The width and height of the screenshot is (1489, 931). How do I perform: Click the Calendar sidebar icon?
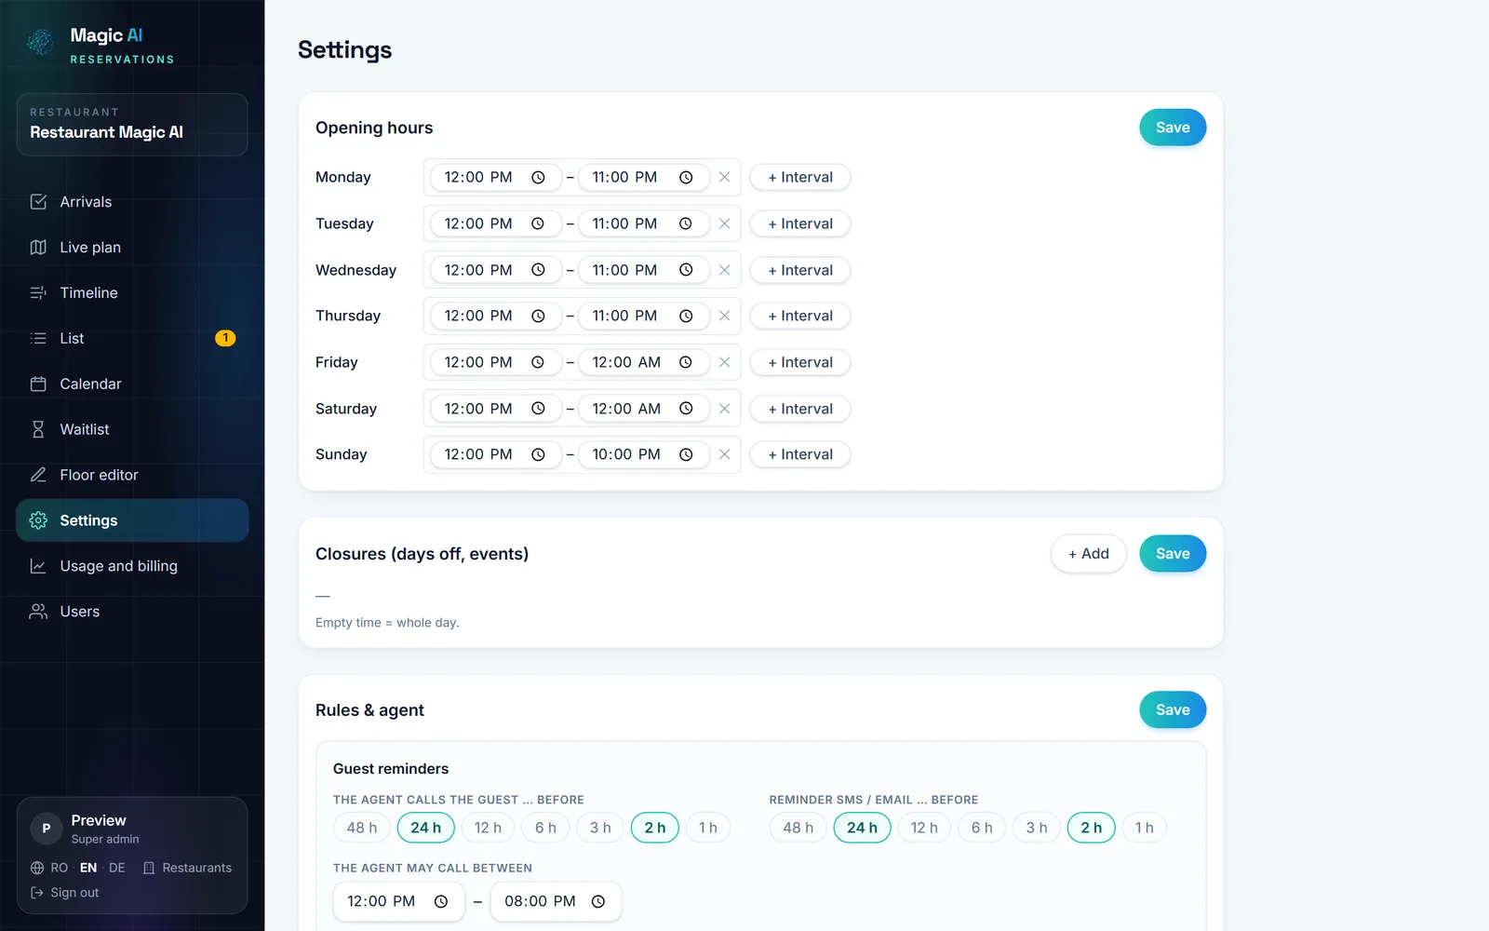coord(38,384)
